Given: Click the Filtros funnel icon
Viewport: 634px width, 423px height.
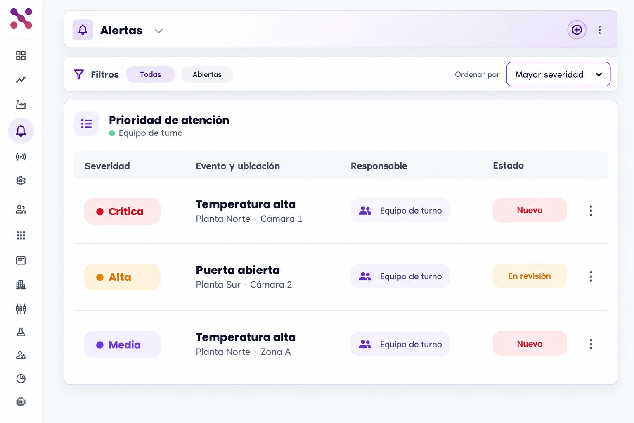Looking at the screenshot, I should point(79,74).
